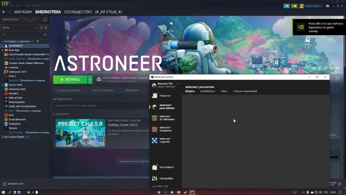Click the Terraria game icon

pyautogui.click(x=6, y=128)
